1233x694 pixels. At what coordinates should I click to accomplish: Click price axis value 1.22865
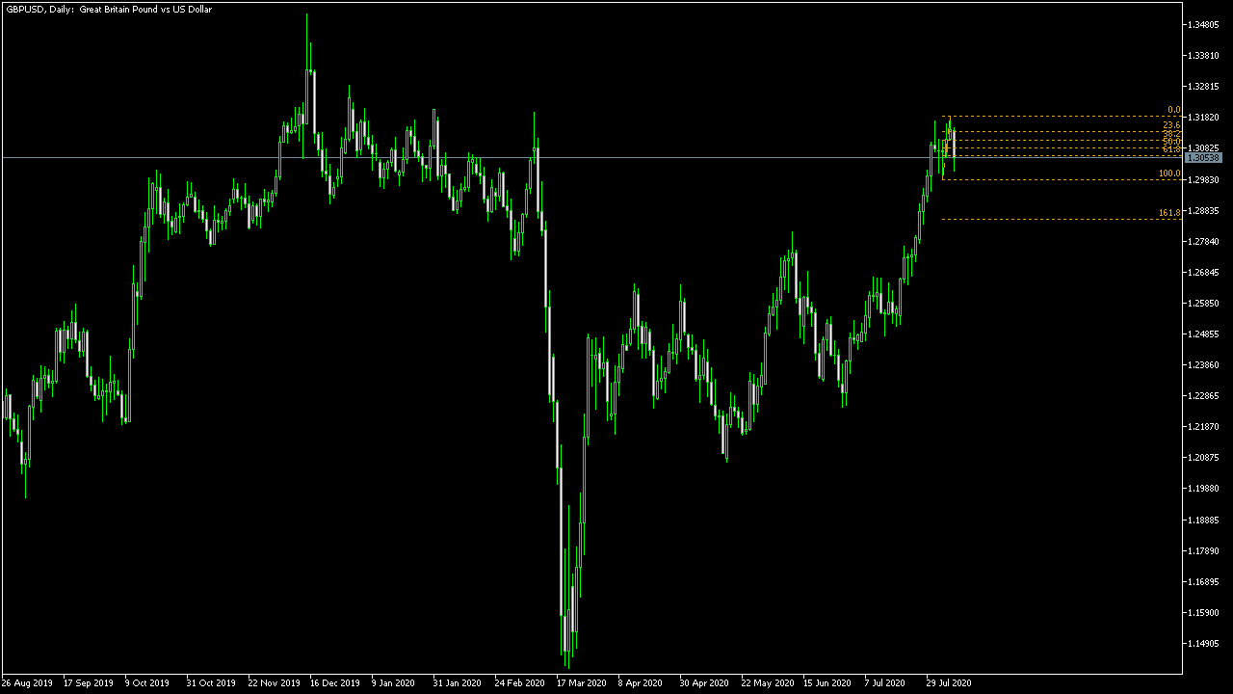1204,396
